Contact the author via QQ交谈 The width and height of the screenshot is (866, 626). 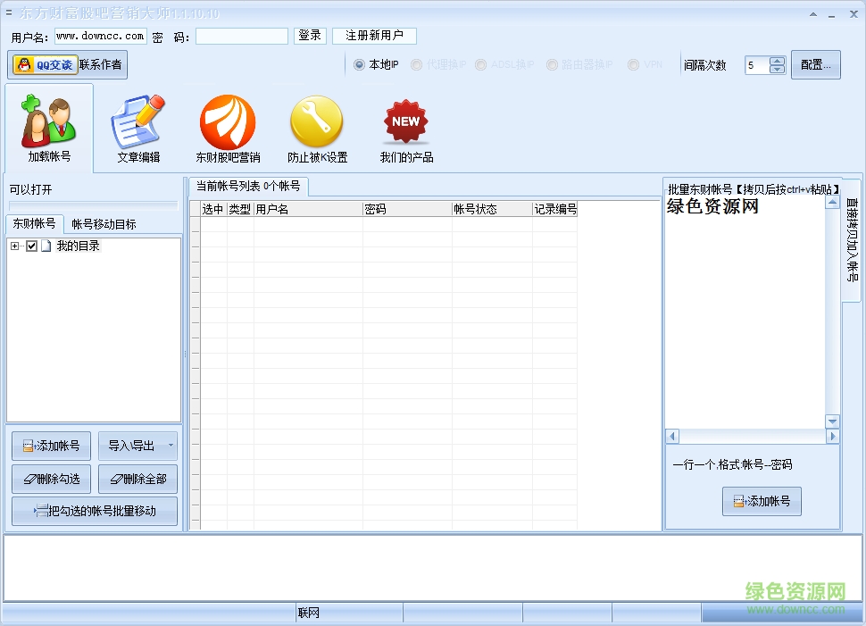point(45,63)
